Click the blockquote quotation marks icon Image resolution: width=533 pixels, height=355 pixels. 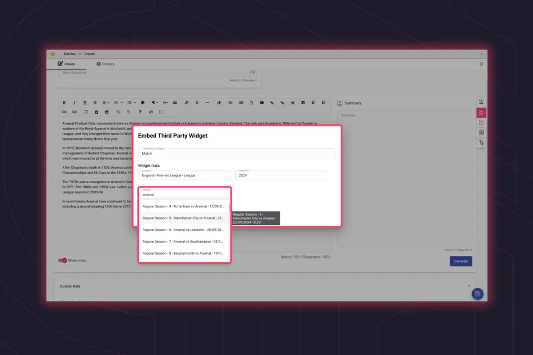pos(175,103)
